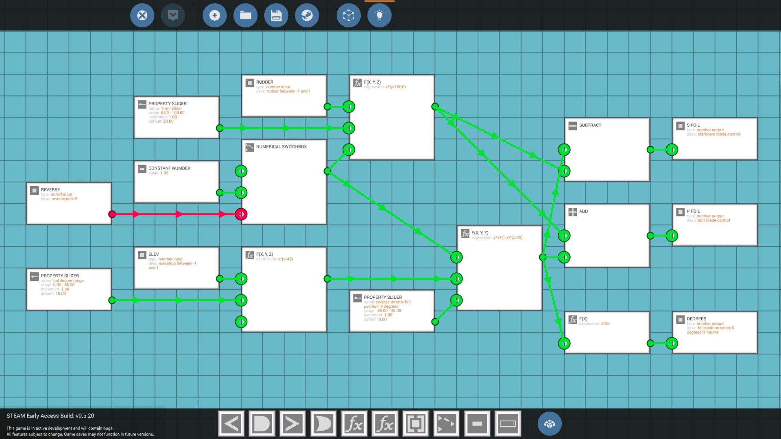Select the greater-than component in bottom toolbar

coord(292,424)
